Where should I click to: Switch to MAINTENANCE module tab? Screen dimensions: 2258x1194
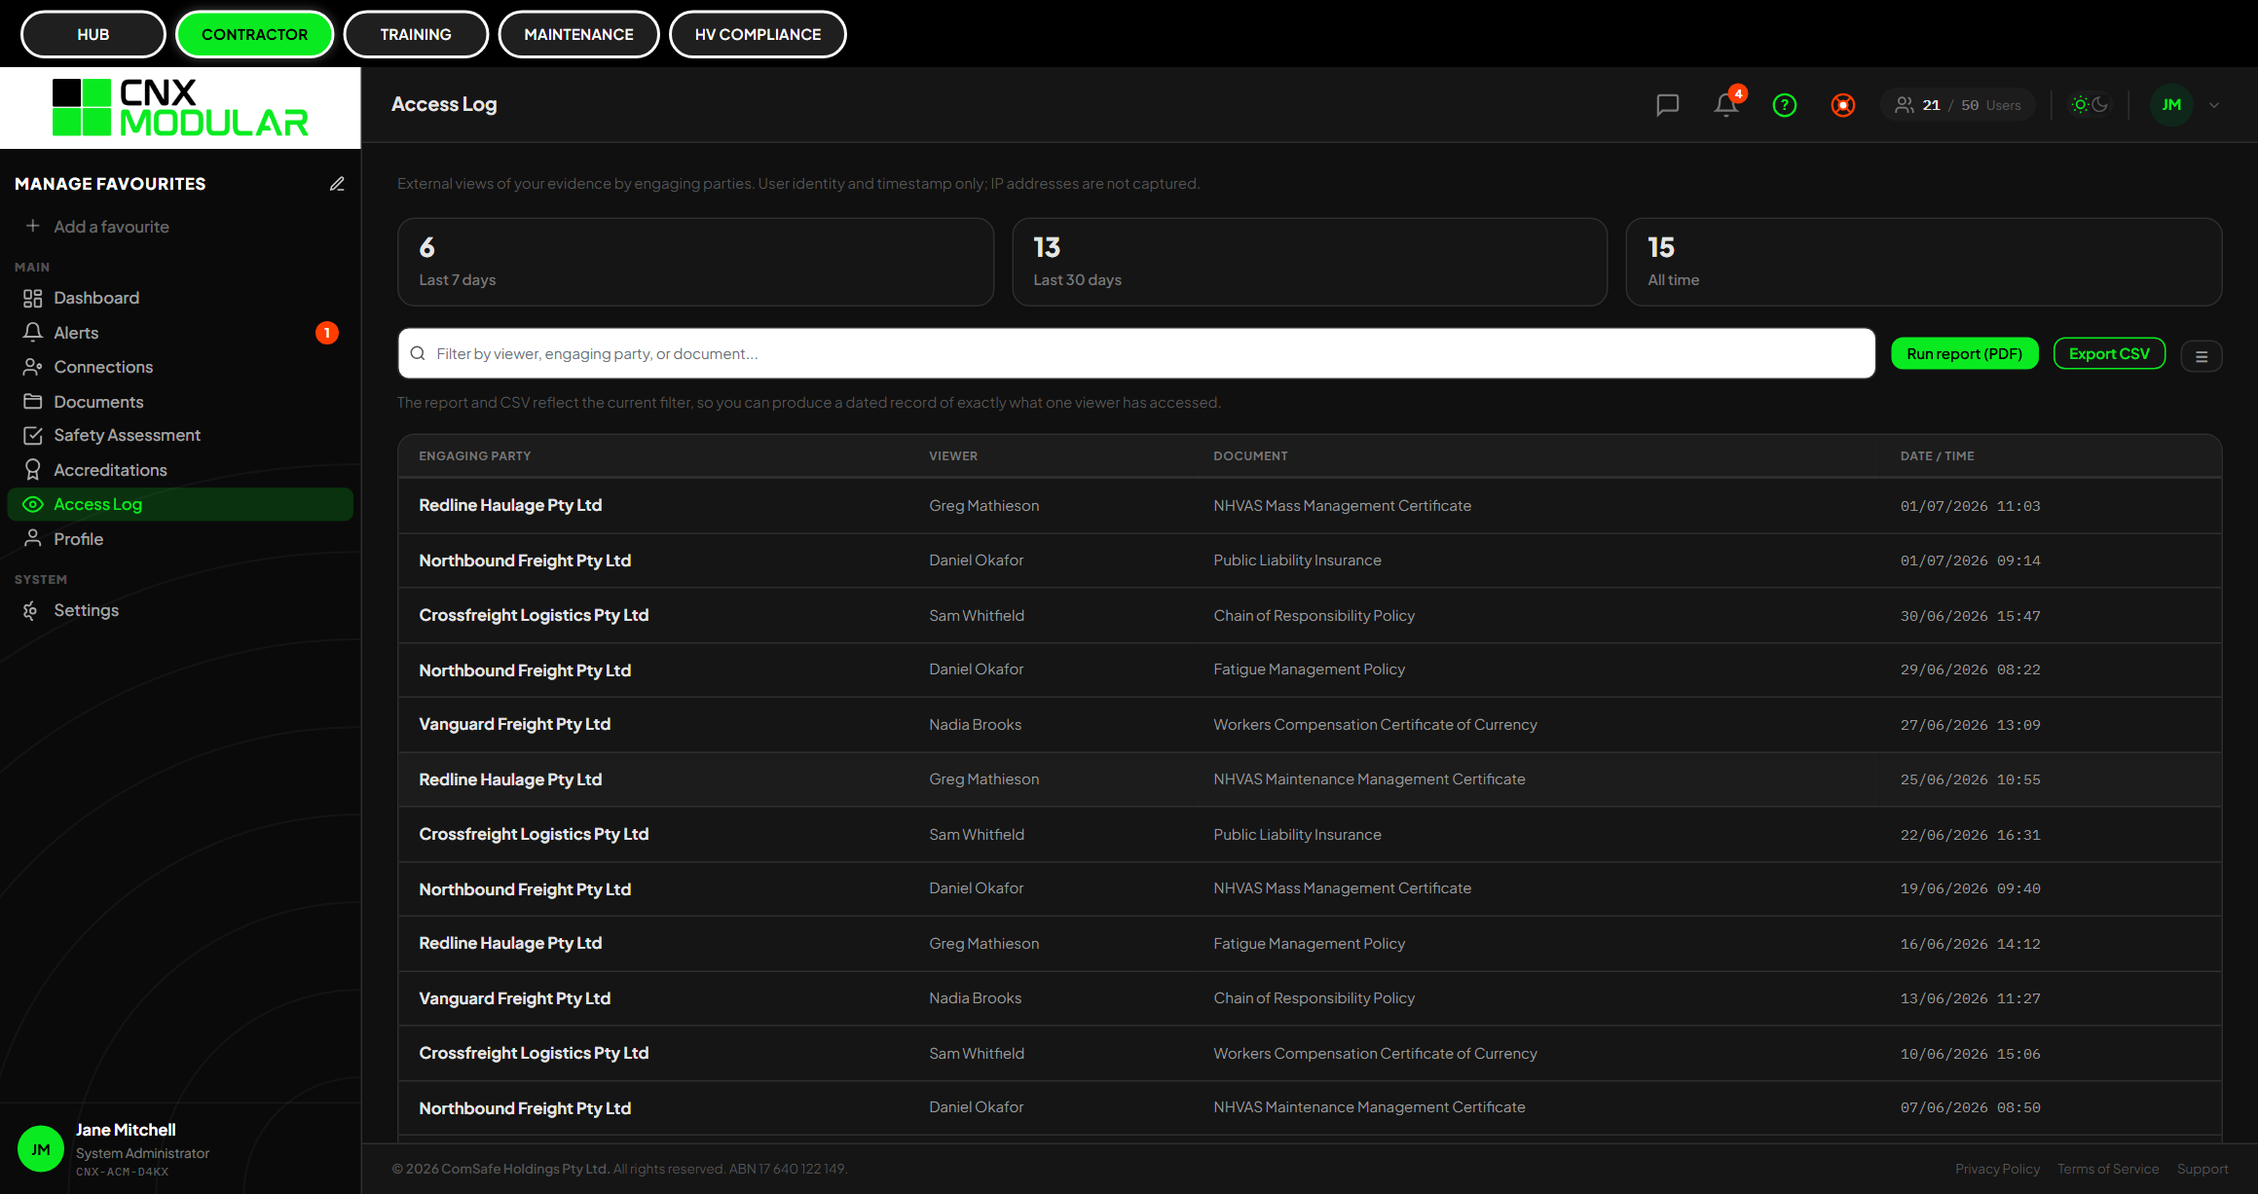click(x=578, y=34)
